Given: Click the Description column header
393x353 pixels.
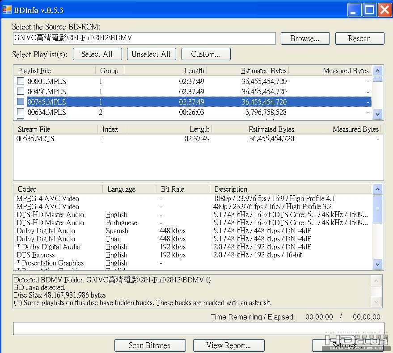Looking at the screenshot, I should click(291, 189).
